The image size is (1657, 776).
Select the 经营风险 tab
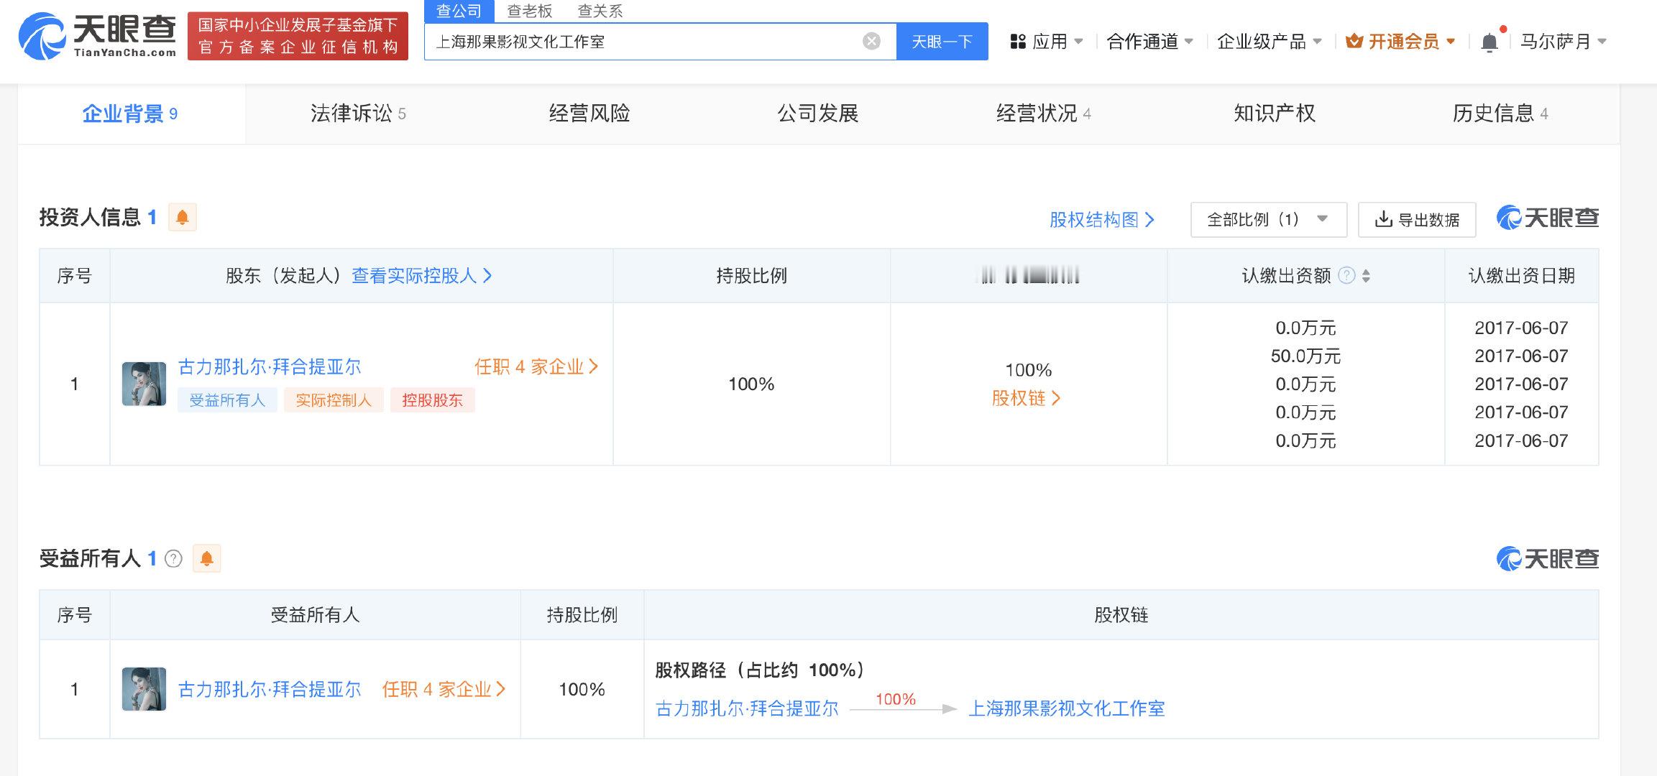click(x=589, y=114)
